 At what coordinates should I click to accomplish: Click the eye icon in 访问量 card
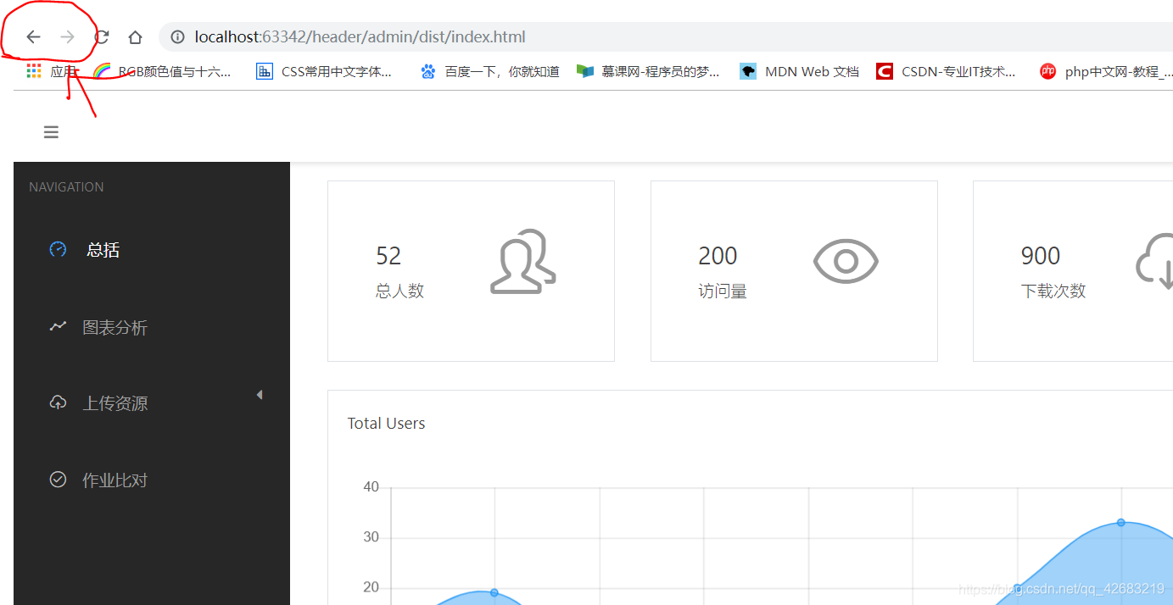846,262
